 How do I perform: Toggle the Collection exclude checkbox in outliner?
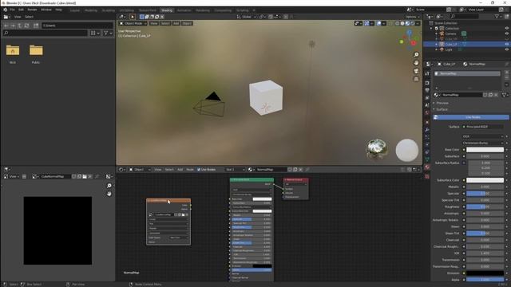point(437,29)
